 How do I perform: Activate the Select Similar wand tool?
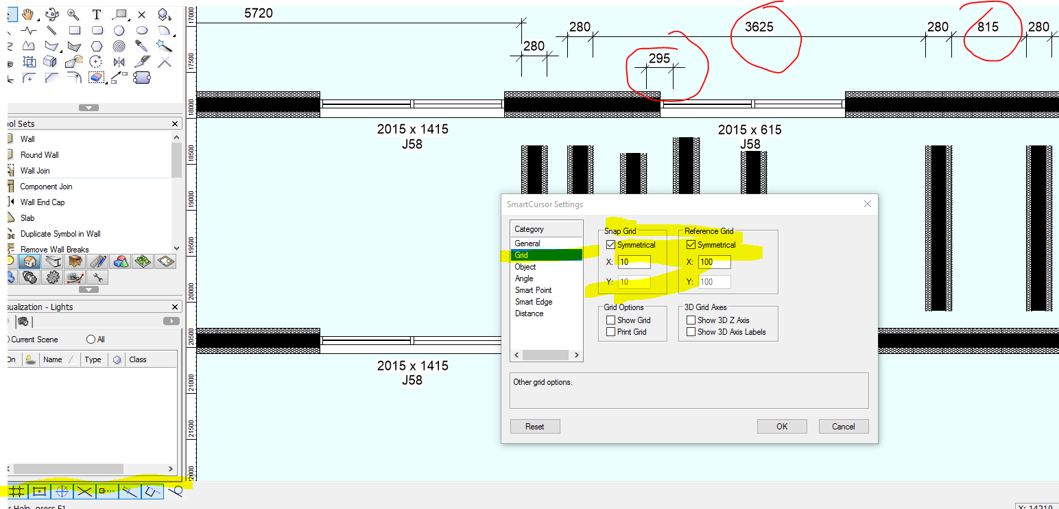point(166,47)
